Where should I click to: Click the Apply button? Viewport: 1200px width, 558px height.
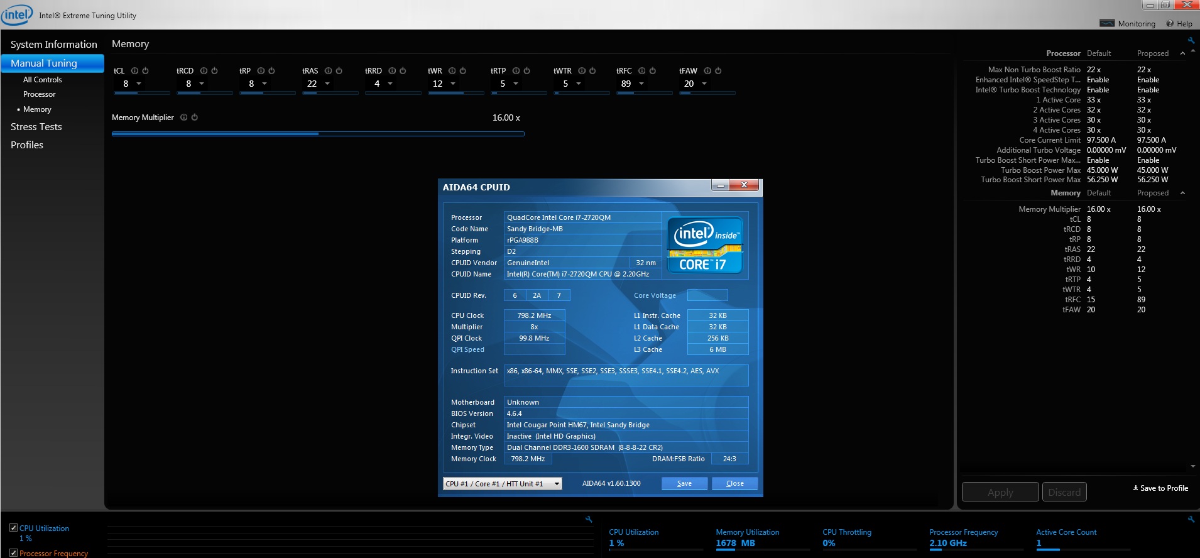coord(1000,492)
